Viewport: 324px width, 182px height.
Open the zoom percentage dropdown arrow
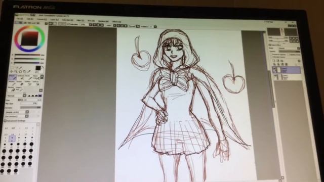(91, 25)
